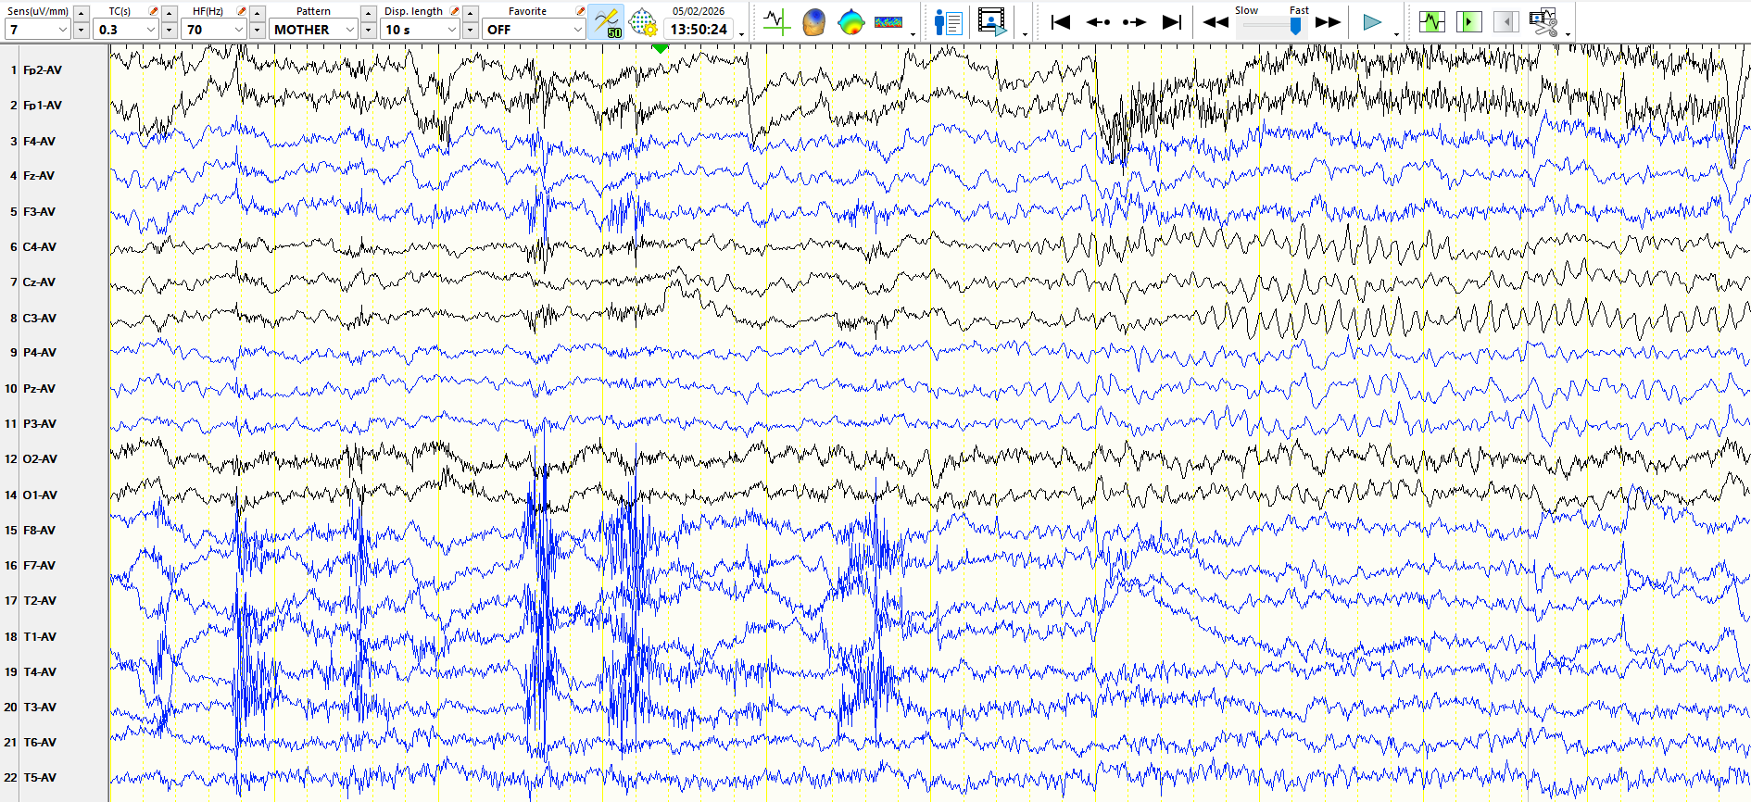Select the F4-AV channel label
This screenshot has width=1751, height=802.
39,142
